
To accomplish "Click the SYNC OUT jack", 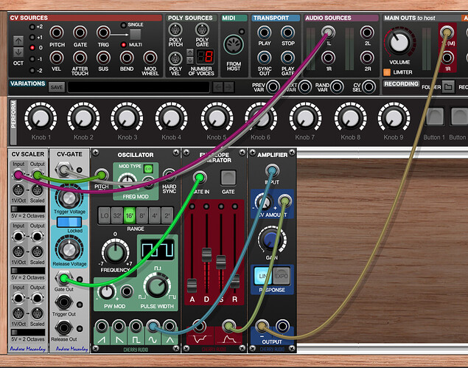I will 265,58.
